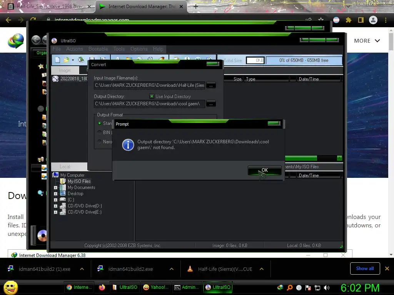This screenshot has height=295, width=394.
Task: Click the Chrome side panel icon
Action: (x=361, y=20)
